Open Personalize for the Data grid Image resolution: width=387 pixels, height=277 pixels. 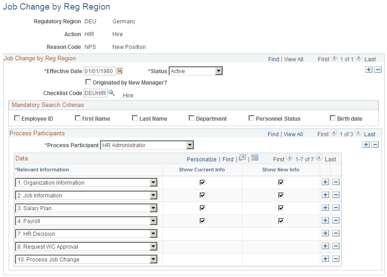click(201, 159)
